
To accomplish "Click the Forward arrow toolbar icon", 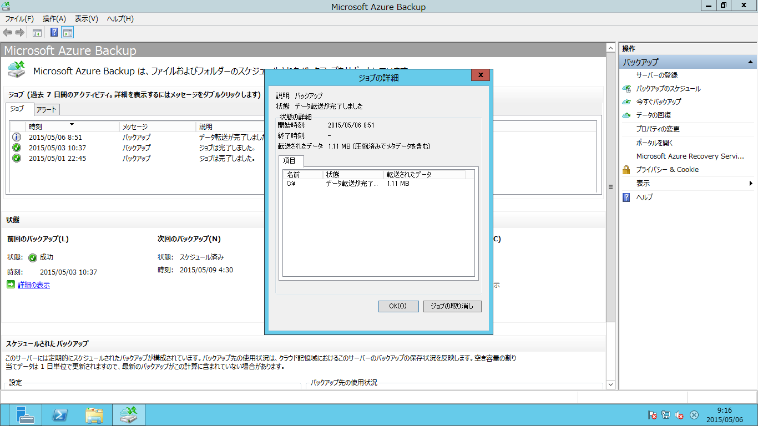I will pyautogui.click(x=20, y=33).
